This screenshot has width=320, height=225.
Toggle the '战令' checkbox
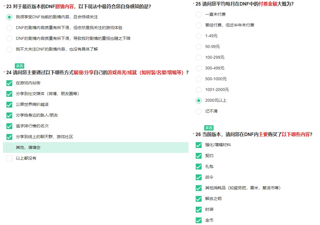point(199,177)
